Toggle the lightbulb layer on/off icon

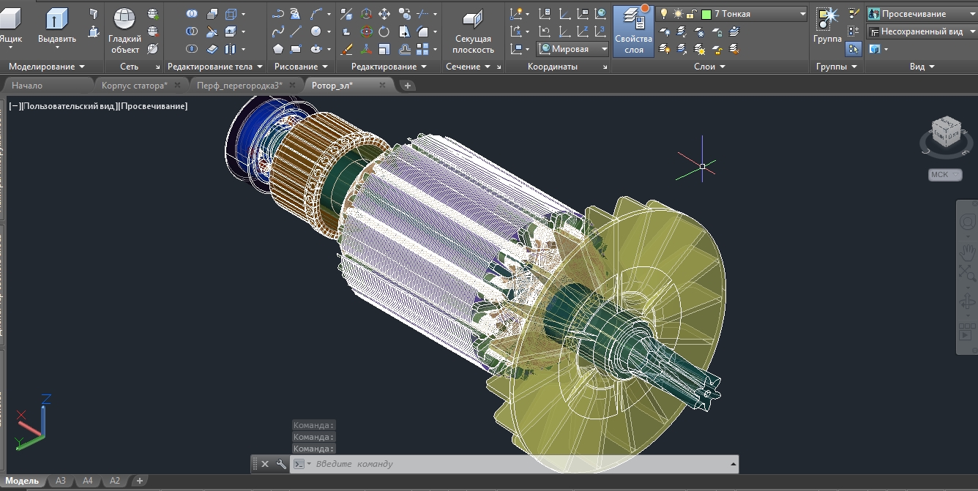point(664,14)
